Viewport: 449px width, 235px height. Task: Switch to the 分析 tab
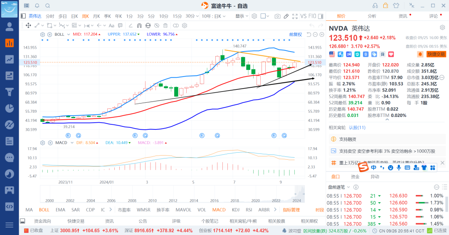tap(372, 16)
